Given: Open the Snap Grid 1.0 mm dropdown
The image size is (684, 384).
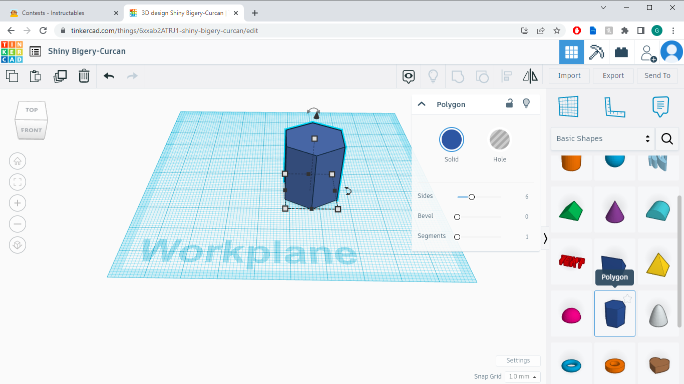Looking at the screenshot, I should coord(523,376).
